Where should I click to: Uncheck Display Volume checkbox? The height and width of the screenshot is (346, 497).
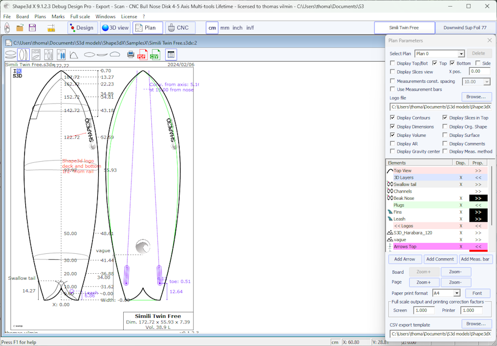[x=393, y=135]
